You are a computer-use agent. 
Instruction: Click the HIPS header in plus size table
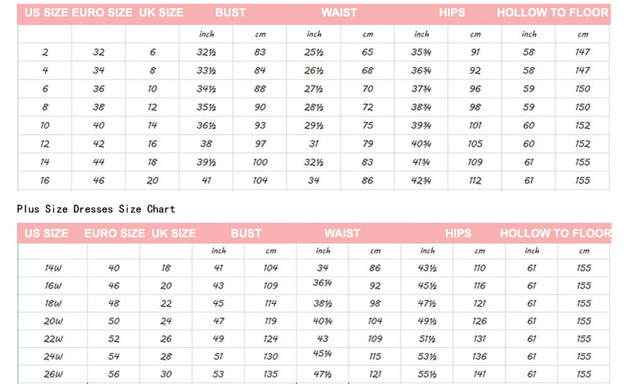point(458,233)
